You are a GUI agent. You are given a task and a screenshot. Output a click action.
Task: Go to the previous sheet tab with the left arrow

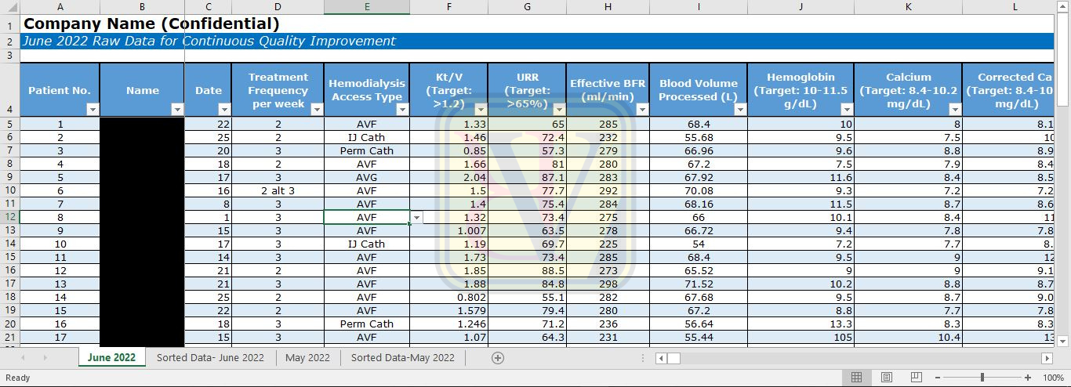23,357
